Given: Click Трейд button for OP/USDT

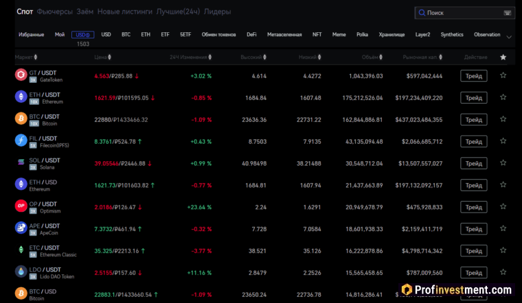Looking at the screenshot, I should (474, 207).
